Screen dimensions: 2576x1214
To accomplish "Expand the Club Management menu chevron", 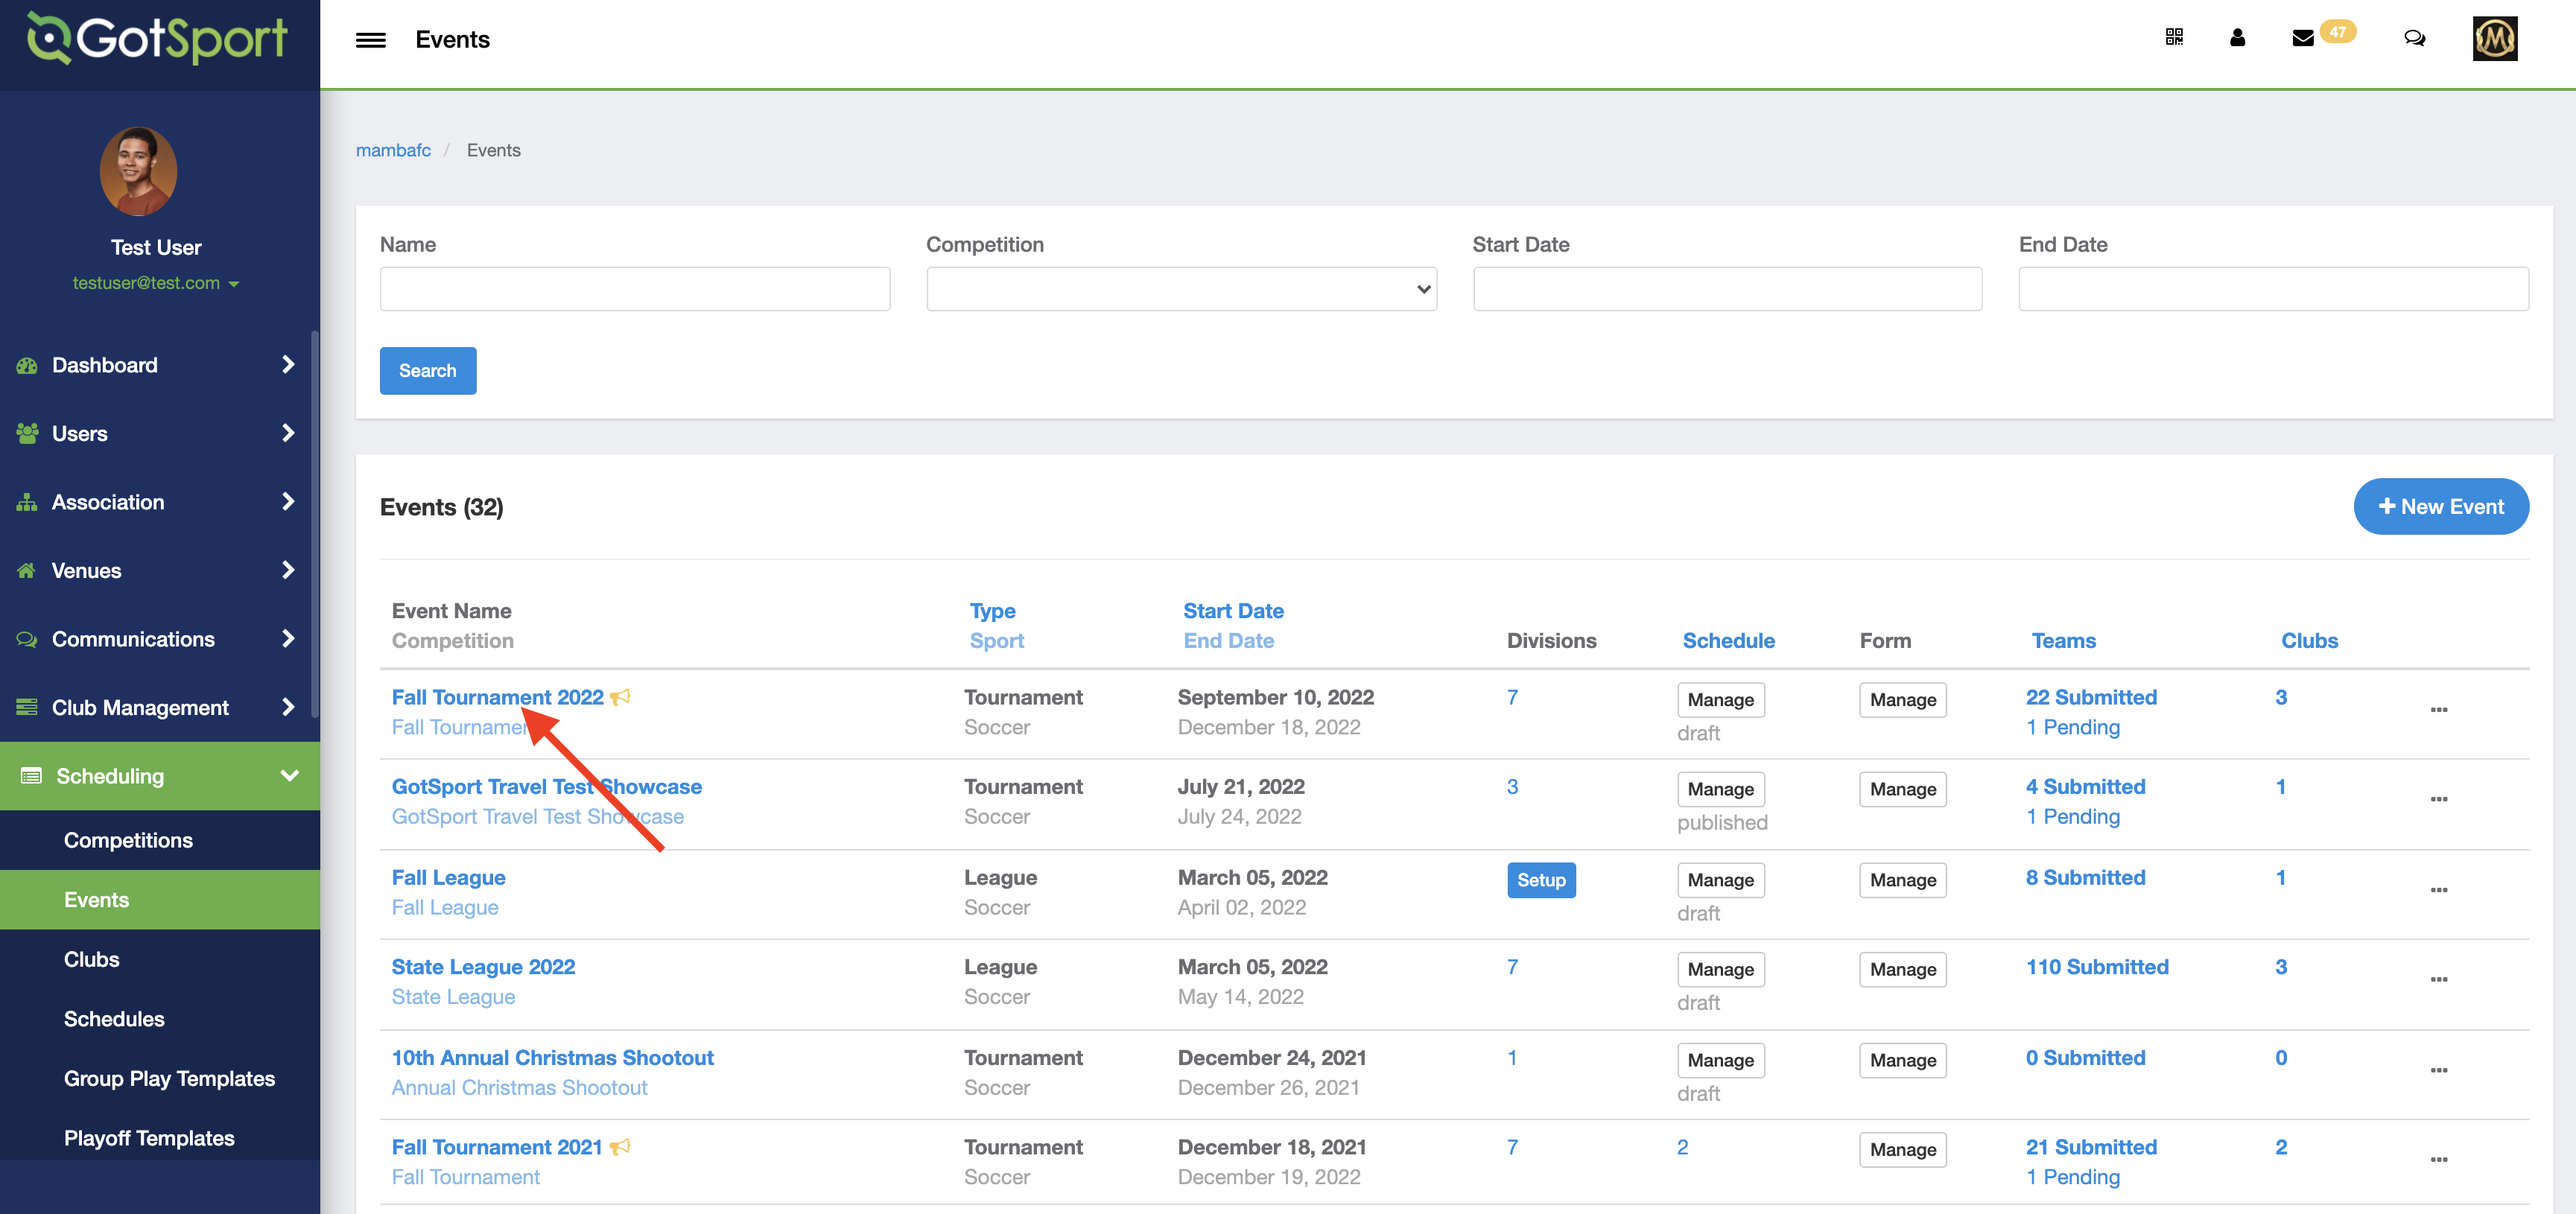I will 288,707.
